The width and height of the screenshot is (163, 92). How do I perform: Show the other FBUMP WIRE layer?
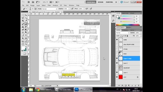(117, 44)
